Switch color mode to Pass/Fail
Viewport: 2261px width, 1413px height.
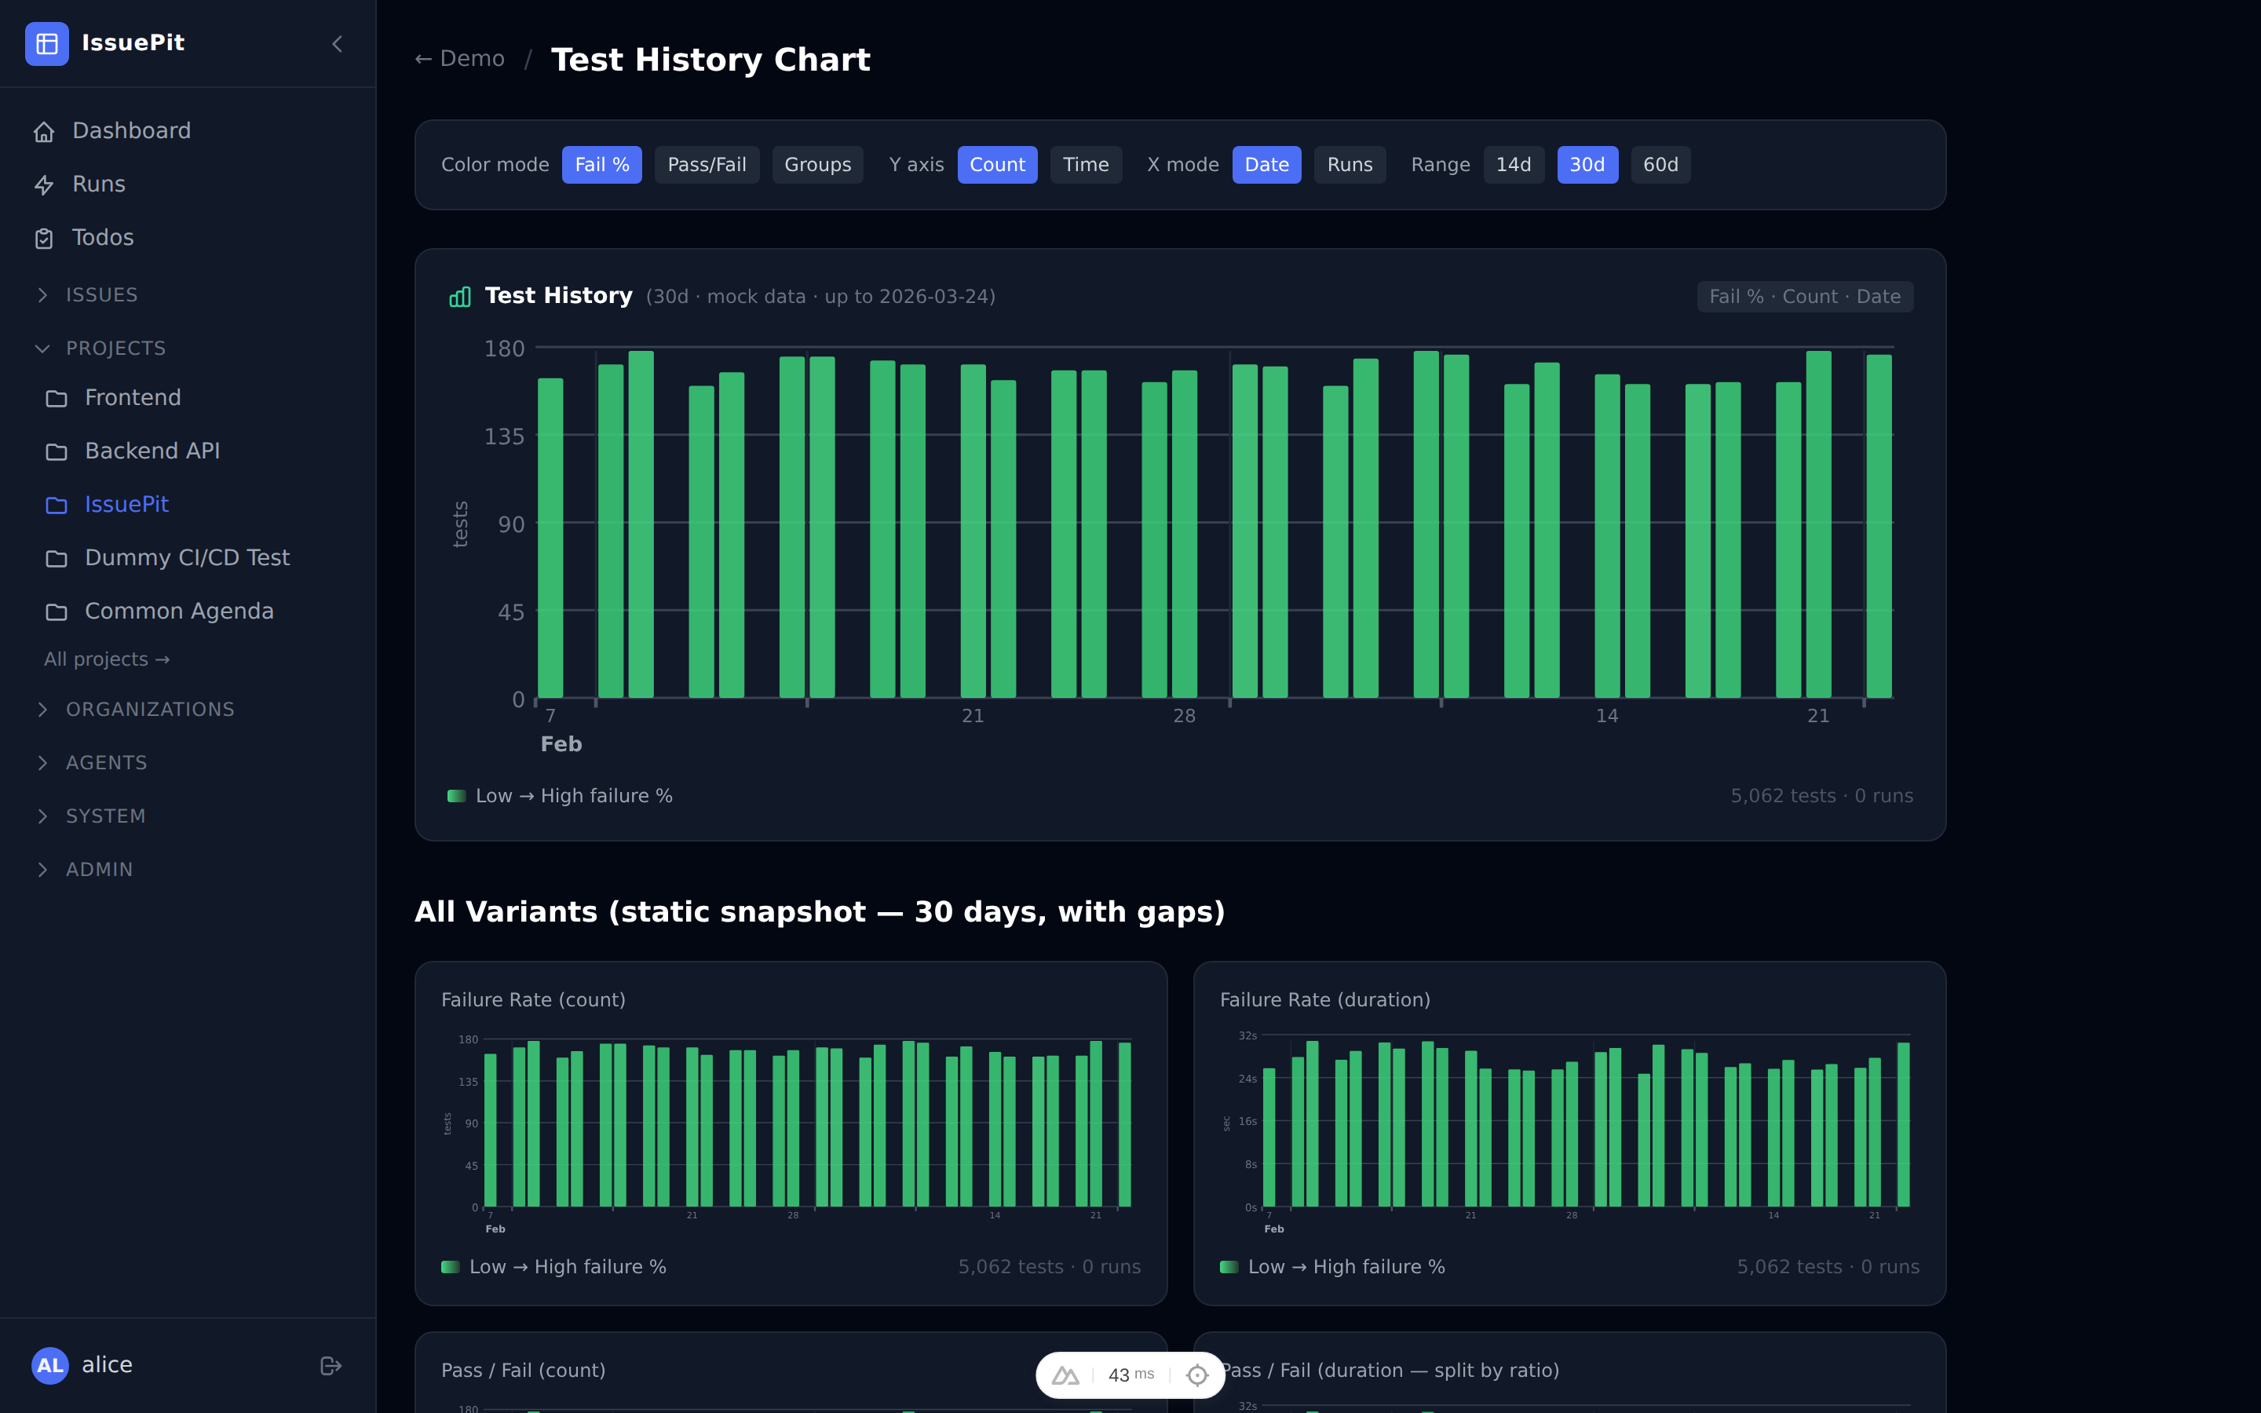pos(707,165)
